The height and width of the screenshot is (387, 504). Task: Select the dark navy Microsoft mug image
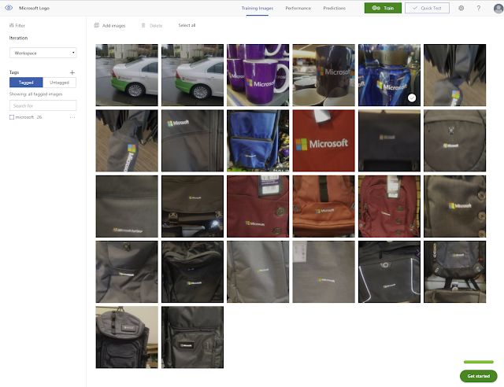point(324,75)
